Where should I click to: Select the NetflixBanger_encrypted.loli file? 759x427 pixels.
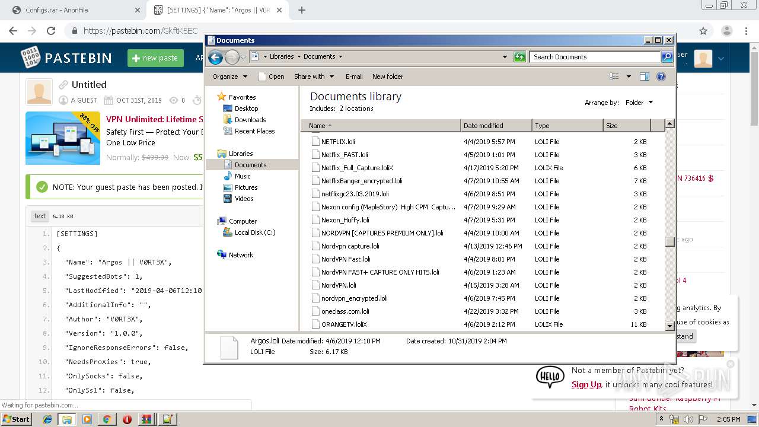(362, 181)
